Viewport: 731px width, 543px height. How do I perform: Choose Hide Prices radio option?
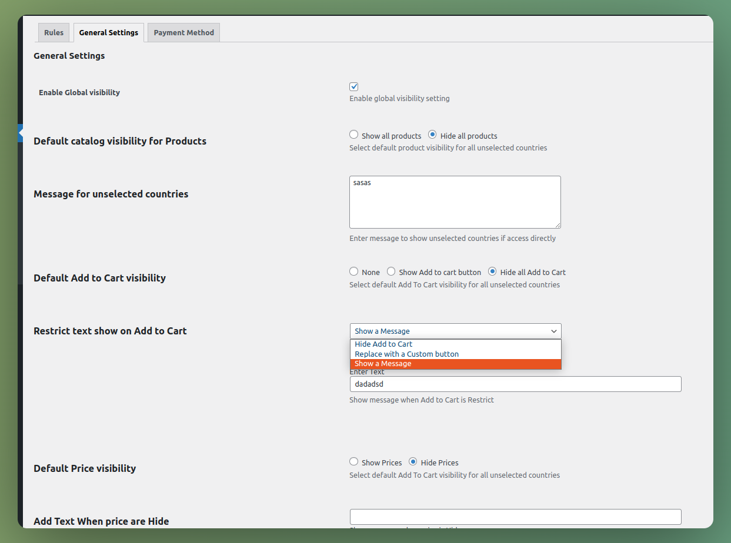(x=413, y=462)
